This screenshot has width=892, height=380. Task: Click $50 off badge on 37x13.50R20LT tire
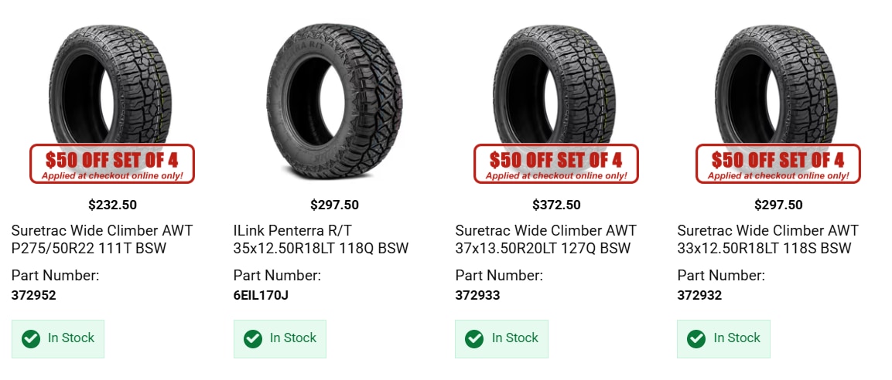coord(555,164)
